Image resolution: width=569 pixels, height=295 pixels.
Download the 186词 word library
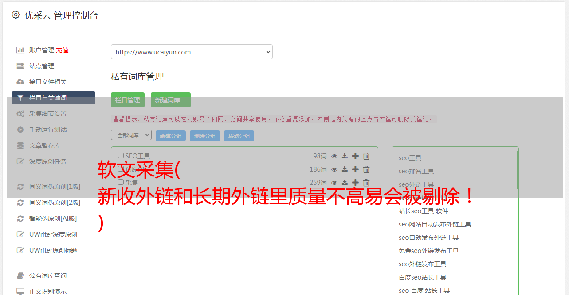pos(345,169)
